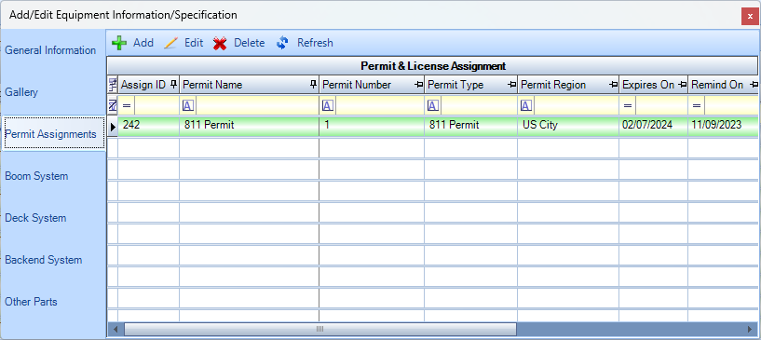Switch to General Information tab

coord(50,50)
